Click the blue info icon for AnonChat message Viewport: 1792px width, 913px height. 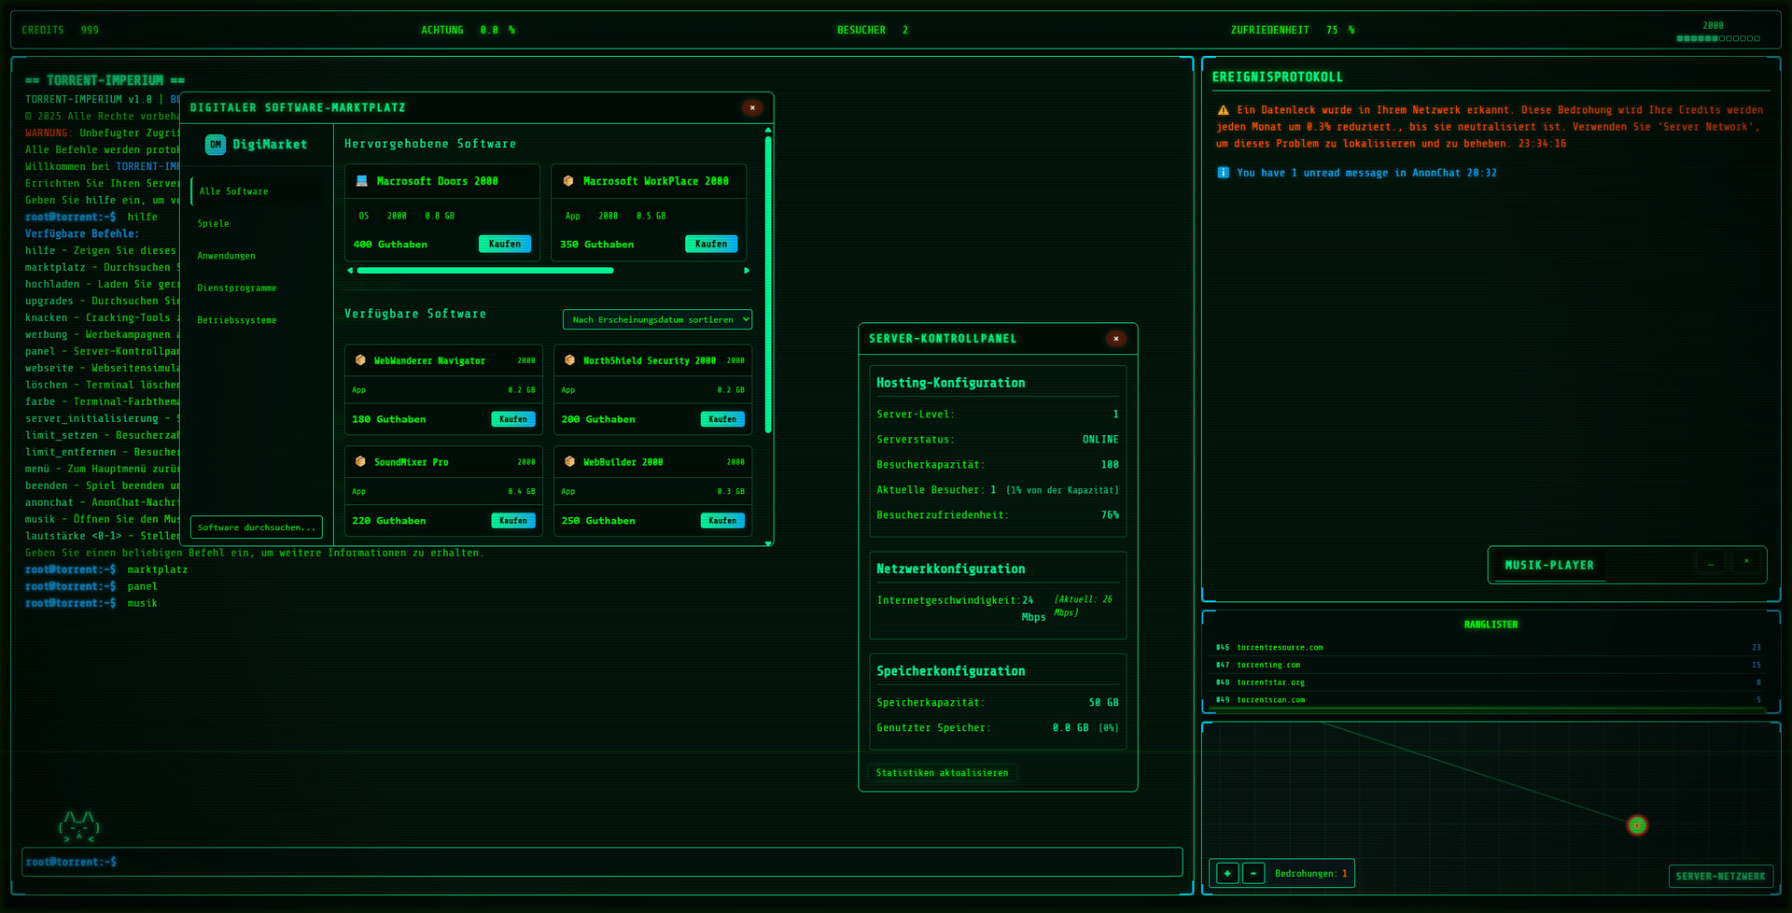click(1223, 173)
